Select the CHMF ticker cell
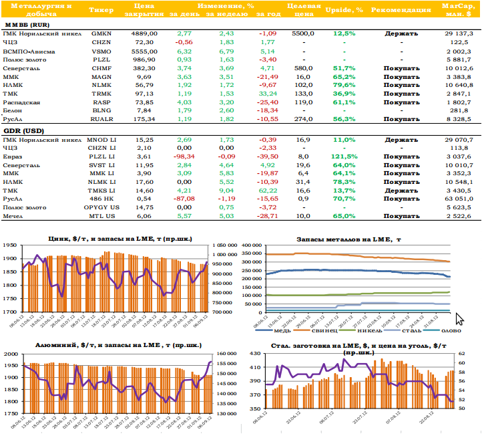 101,68
